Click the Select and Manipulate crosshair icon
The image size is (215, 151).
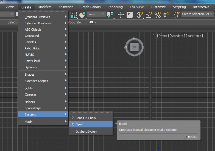click(121, 14)
